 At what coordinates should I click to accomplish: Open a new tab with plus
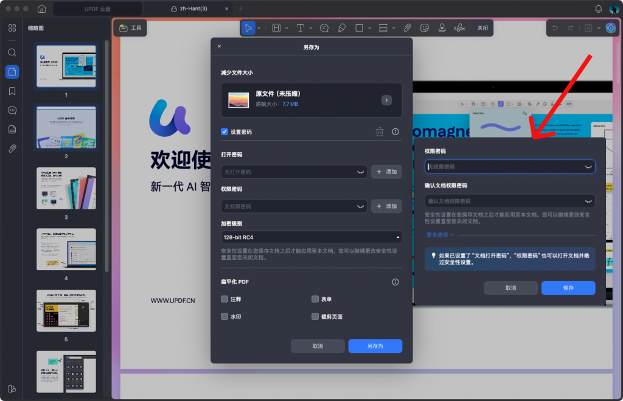(240, 9)
